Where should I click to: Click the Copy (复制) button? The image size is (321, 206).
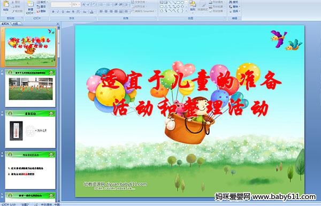(16, 7)
